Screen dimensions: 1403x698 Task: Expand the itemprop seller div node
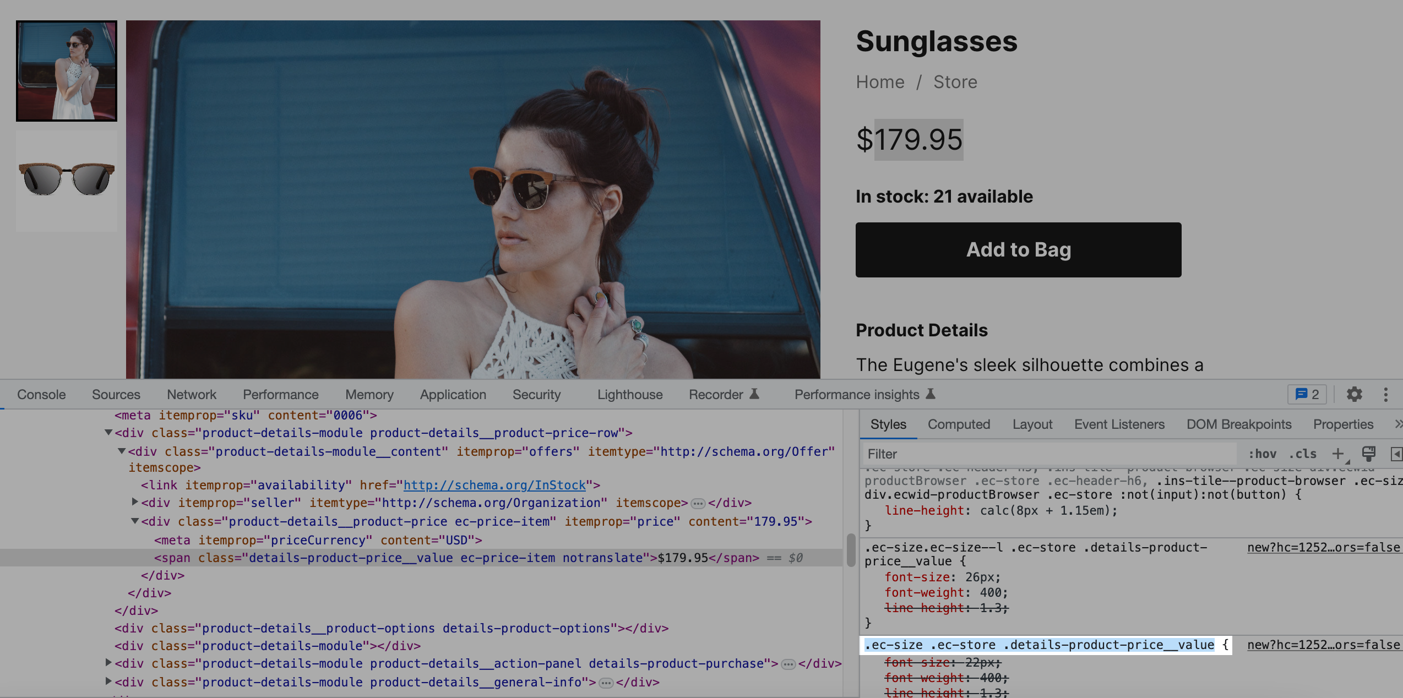(x=135, y=502)
